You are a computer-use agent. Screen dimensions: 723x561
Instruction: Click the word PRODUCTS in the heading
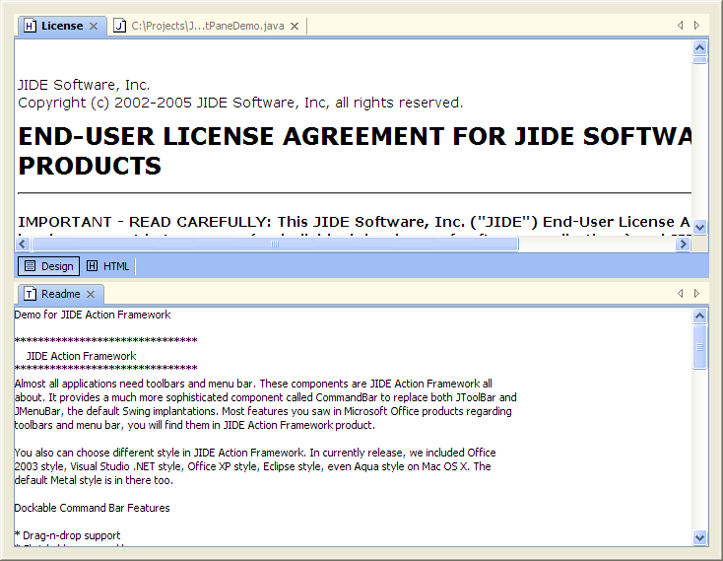tap(90, 166)
